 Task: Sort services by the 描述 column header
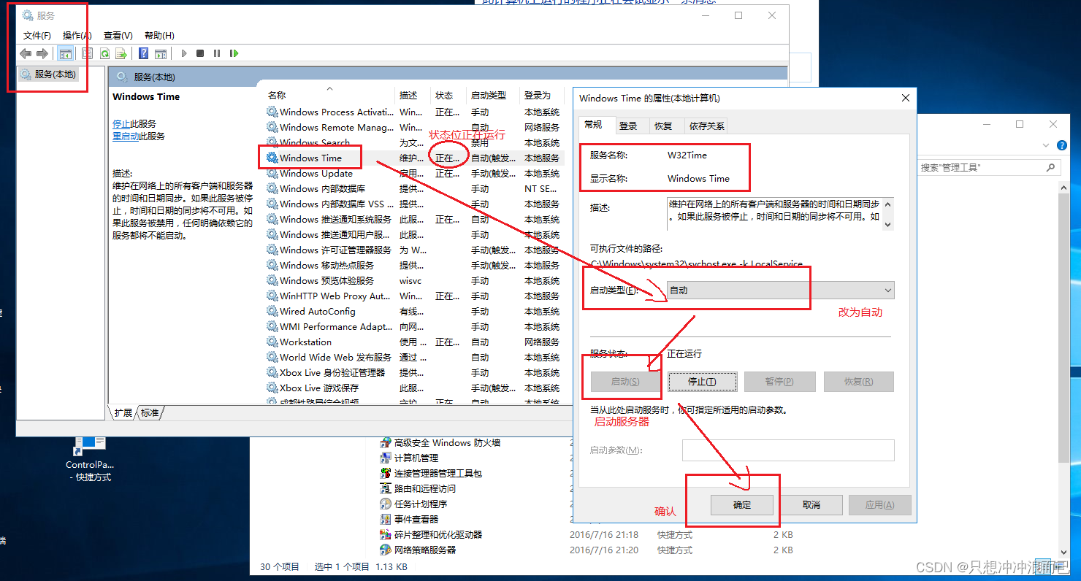tap(413, 96)
